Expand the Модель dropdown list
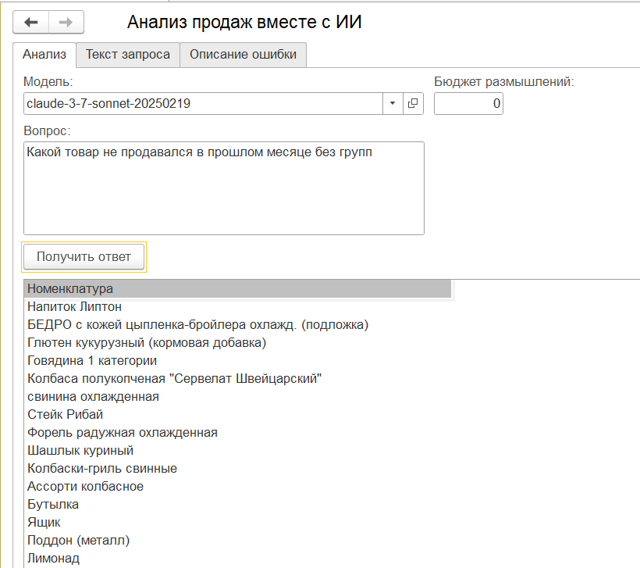The width and height of the screenshot is (640, 568). point(393,103)
